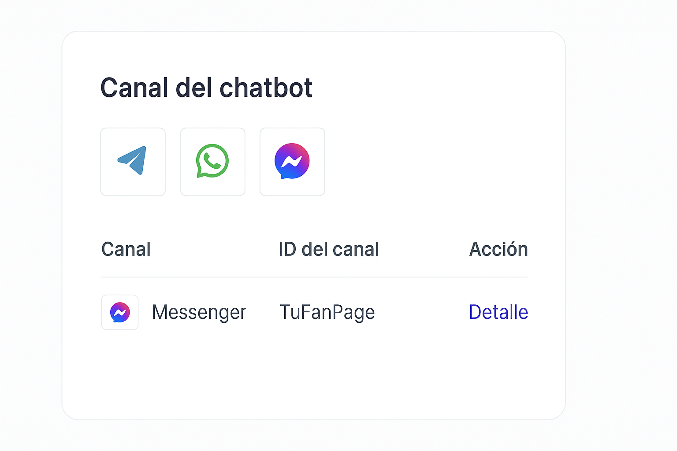This screenshot has width=677, height=451.
Task: Select the TuFanPage channel ID
Action: pos(327,312)
